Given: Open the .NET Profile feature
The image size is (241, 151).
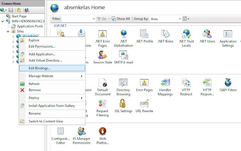Looking at the screenshot, I should tap(145, 36).
